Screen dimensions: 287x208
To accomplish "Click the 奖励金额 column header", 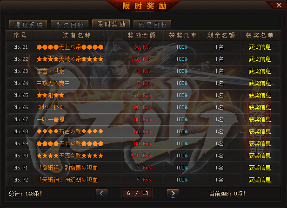I will (x=141, y=35).
